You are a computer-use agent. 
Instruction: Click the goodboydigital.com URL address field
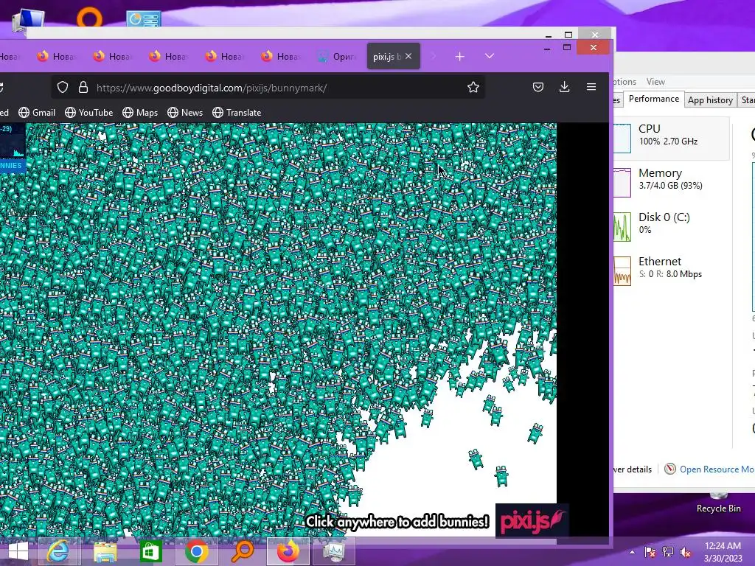tap(267, 88)
